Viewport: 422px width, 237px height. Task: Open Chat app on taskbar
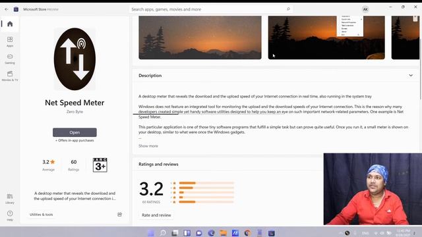tap(199, 232)
